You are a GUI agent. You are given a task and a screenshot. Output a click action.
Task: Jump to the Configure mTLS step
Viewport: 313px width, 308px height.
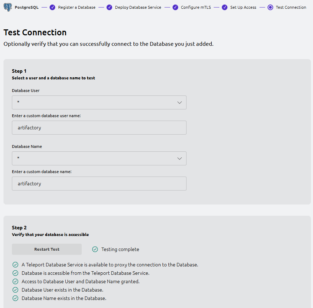click(x=196, y=7)
